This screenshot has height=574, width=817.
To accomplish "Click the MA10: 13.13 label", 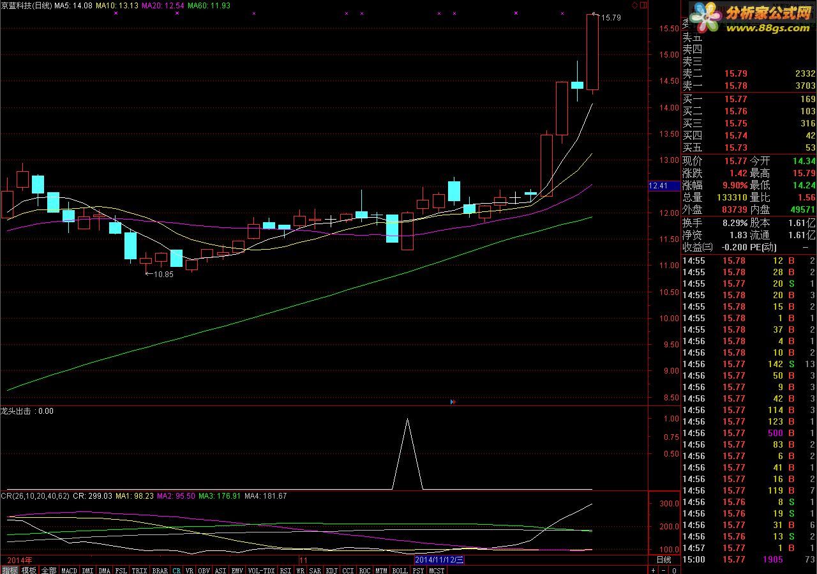I will coord(117,5).
